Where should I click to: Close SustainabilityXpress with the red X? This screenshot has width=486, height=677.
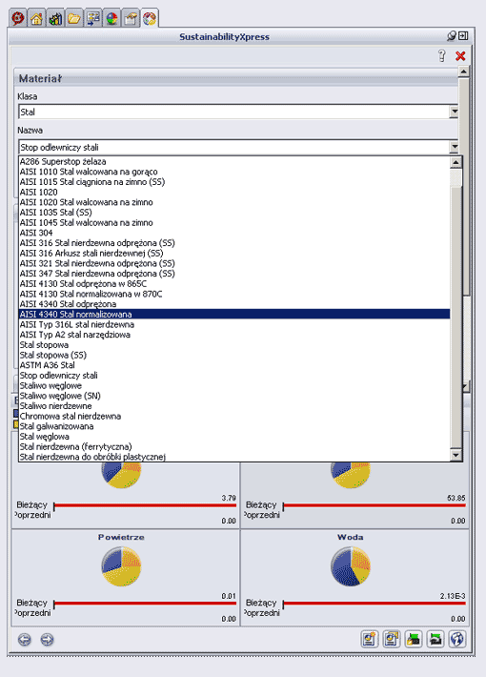[460, 55]
